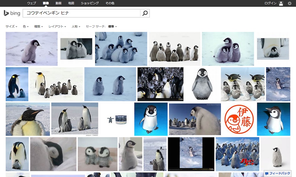Screen dimensions: 296x177
Task: Open the 種類 type filter dropdown
Action: pos(38,27)
